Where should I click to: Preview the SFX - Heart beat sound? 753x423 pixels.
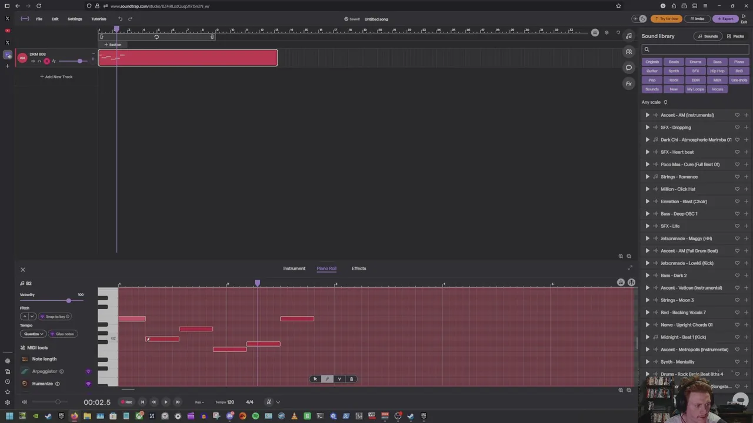coord(648,152)
